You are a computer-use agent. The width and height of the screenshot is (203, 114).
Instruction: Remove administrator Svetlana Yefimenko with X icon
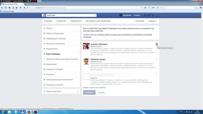click(157, 44)
